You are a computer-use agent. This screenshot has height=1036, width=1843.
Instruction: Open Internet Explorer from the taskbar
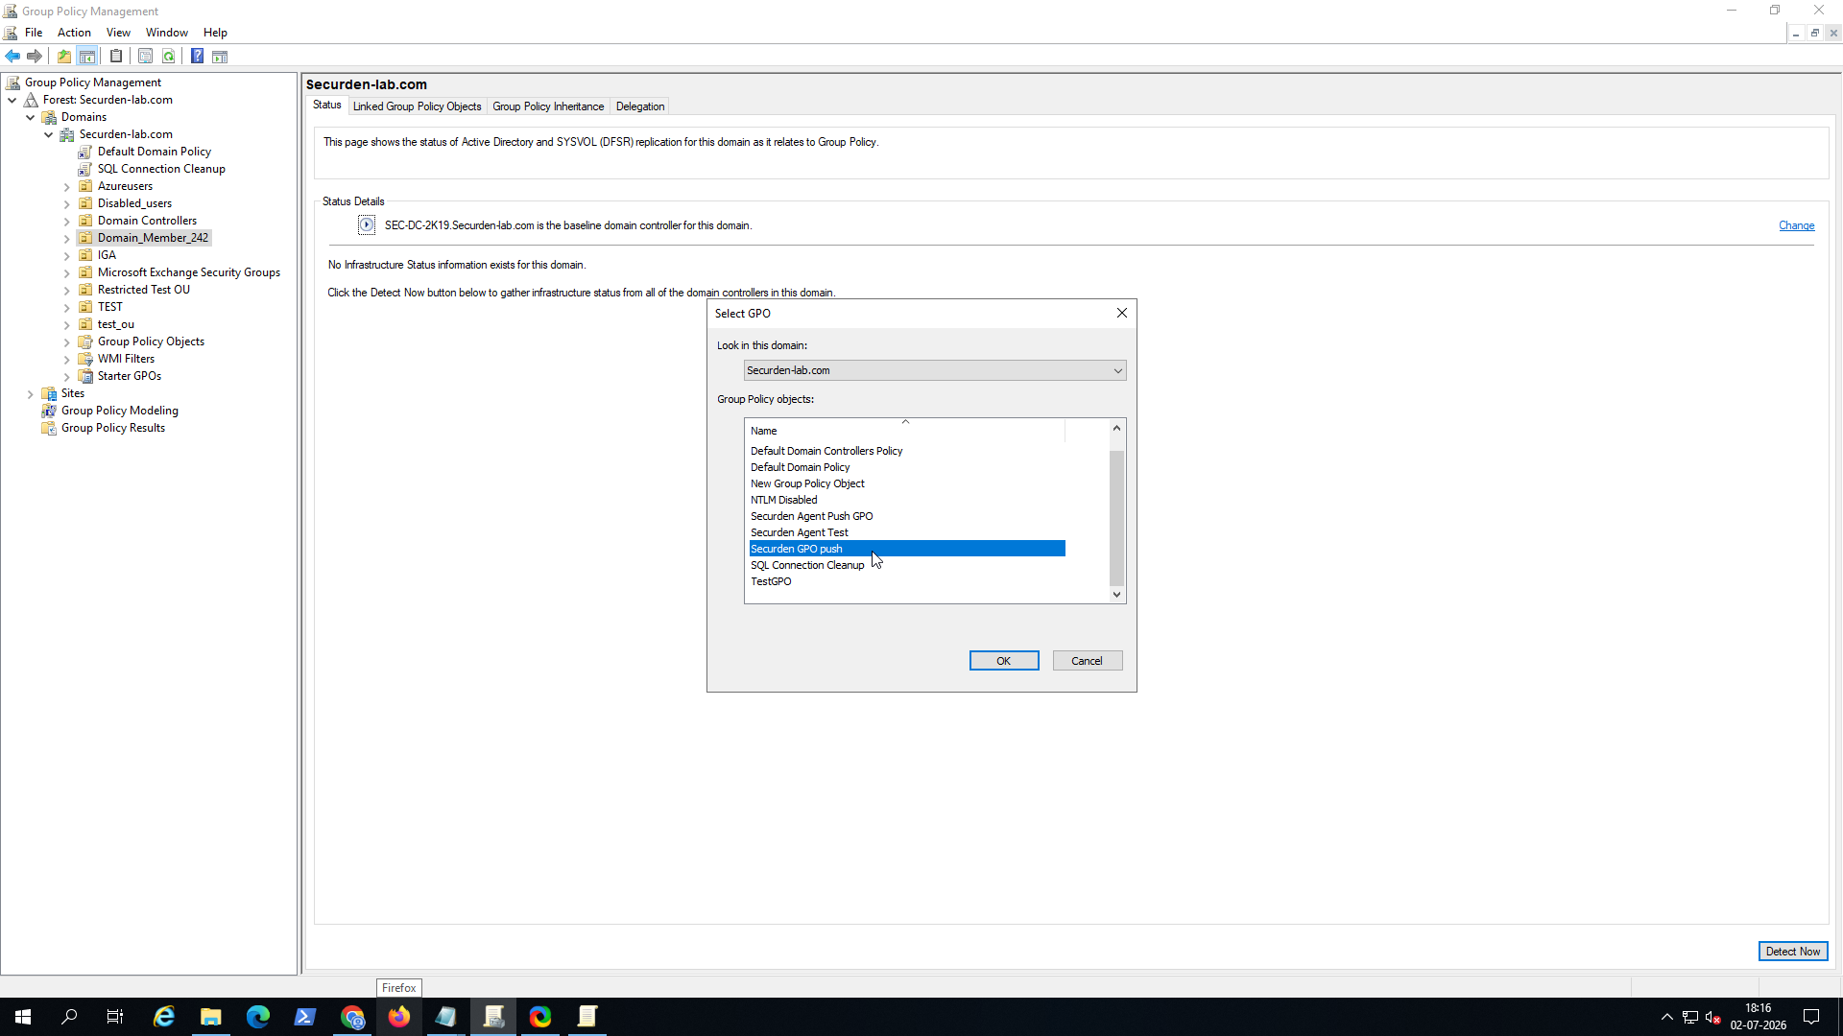[164, 1017]
